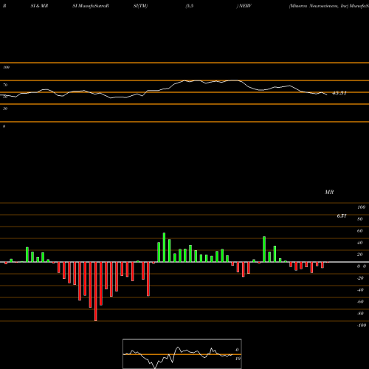Click the RSI 30 axis label

pyautogui.click(x=5, y=108)
